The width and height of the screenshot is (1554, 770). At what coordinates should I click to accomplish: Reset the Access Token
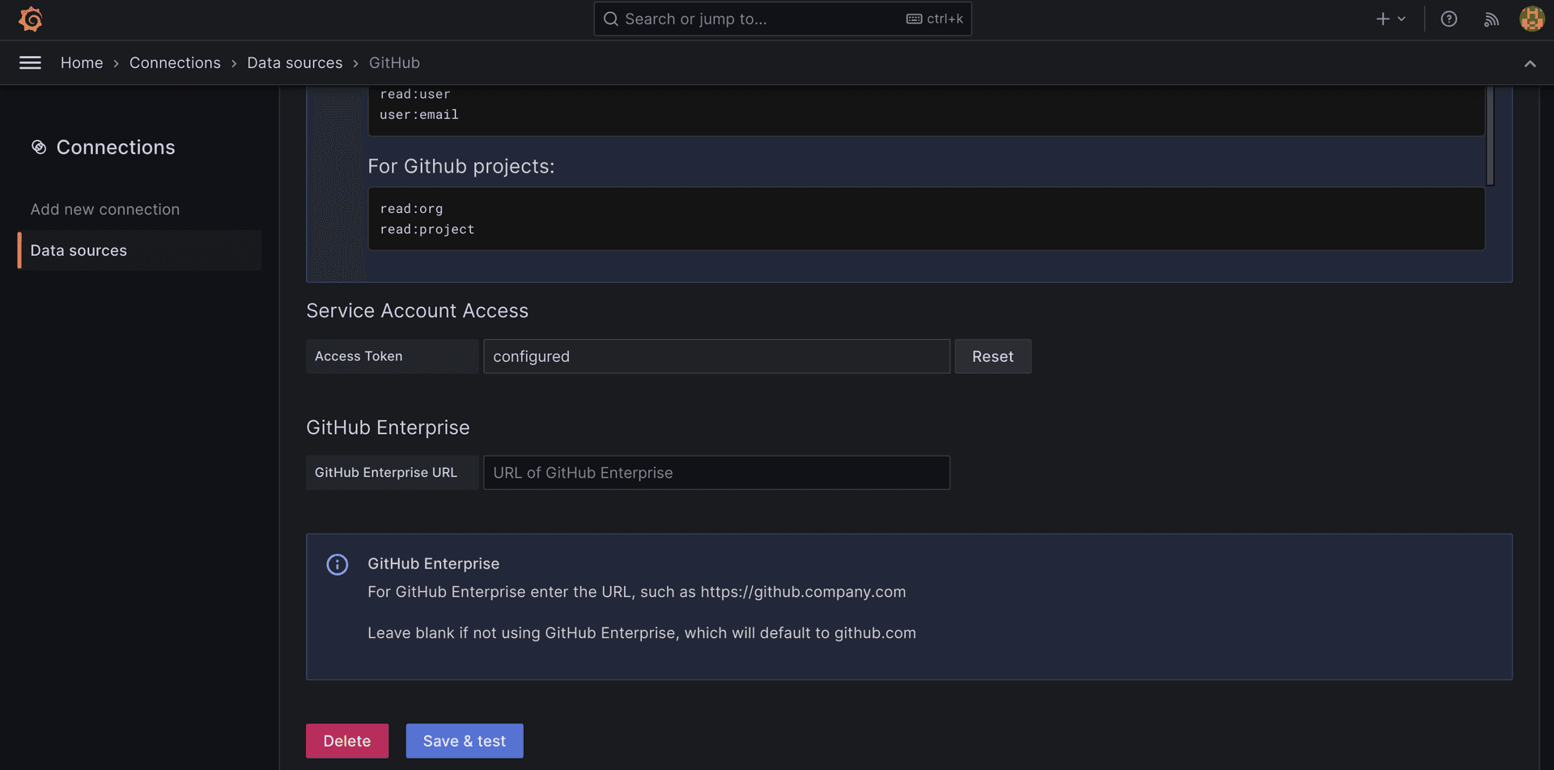(x=992, y=357)
